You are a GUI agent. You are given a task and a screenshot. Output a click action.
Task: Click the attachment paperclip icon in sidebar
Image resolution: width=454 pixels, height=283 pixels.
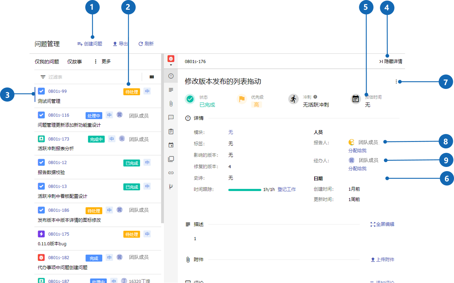171,104
